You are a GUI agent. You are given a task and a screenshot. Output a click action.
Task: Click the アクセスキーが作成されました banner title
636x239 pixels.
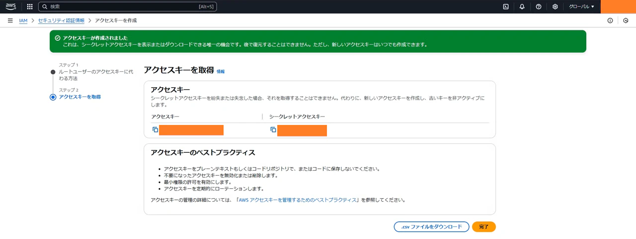click(x=95, y=38)
